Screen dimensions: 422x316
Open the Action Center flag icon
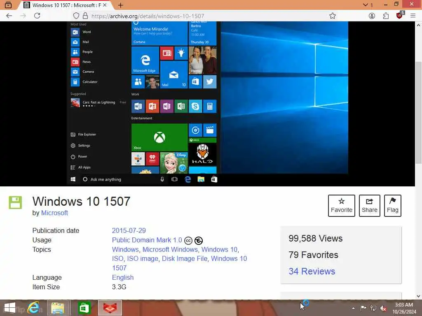pyautogui.click(x=363, y=308)
